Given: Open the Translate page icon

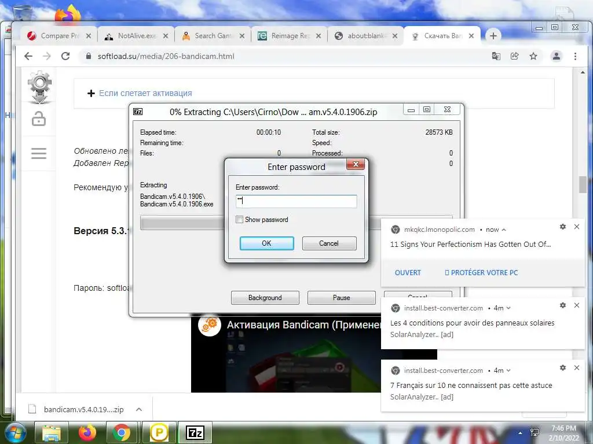Looking at the screenshot, I should click(496, 56).
